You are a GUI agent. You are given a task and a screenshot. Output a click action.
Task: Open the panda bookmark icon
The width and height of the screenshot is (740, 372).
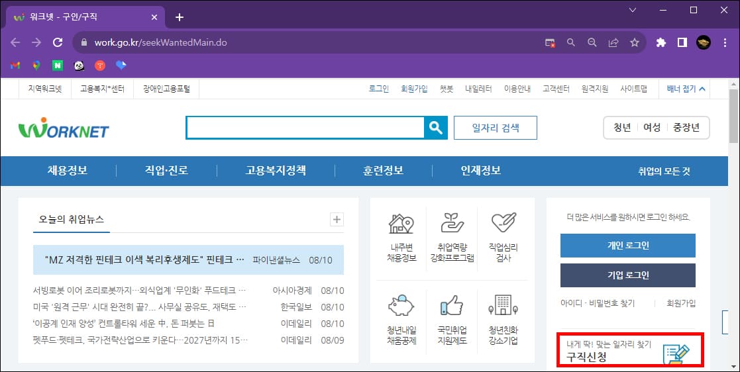click(x=79, y=66)
